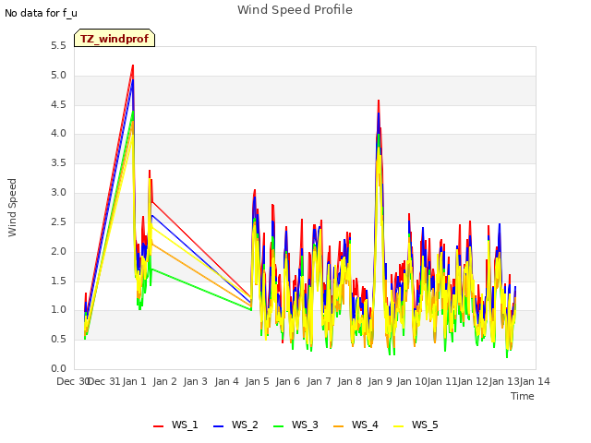
Task: Click the 1.5 y-axis tick label
Action: [58, 281]
